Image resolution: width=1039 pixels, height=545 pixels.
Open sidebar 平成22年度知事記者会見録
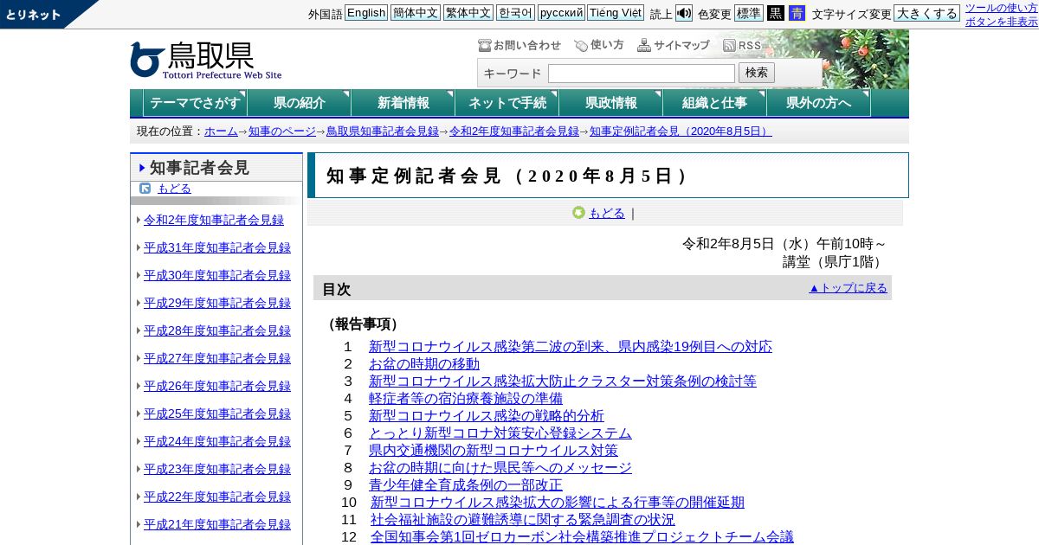pos(216,497)
